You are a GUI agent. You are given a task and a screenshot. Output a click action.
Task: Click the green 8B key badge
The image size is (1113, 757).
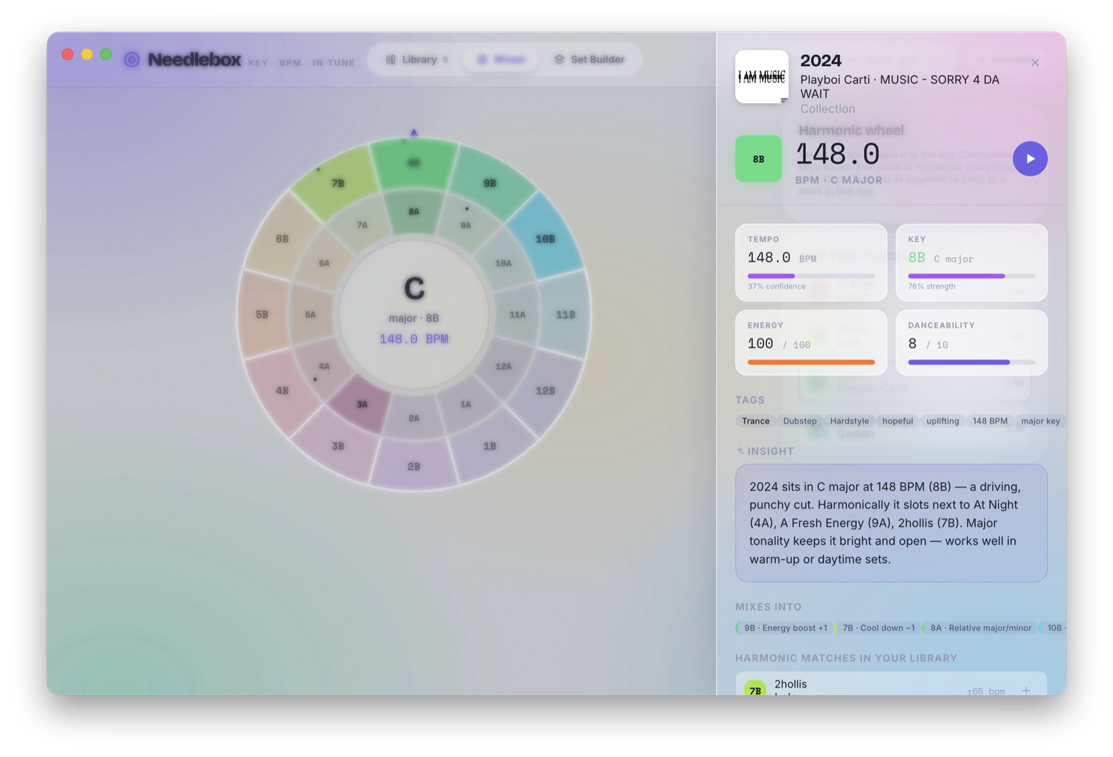758,159
